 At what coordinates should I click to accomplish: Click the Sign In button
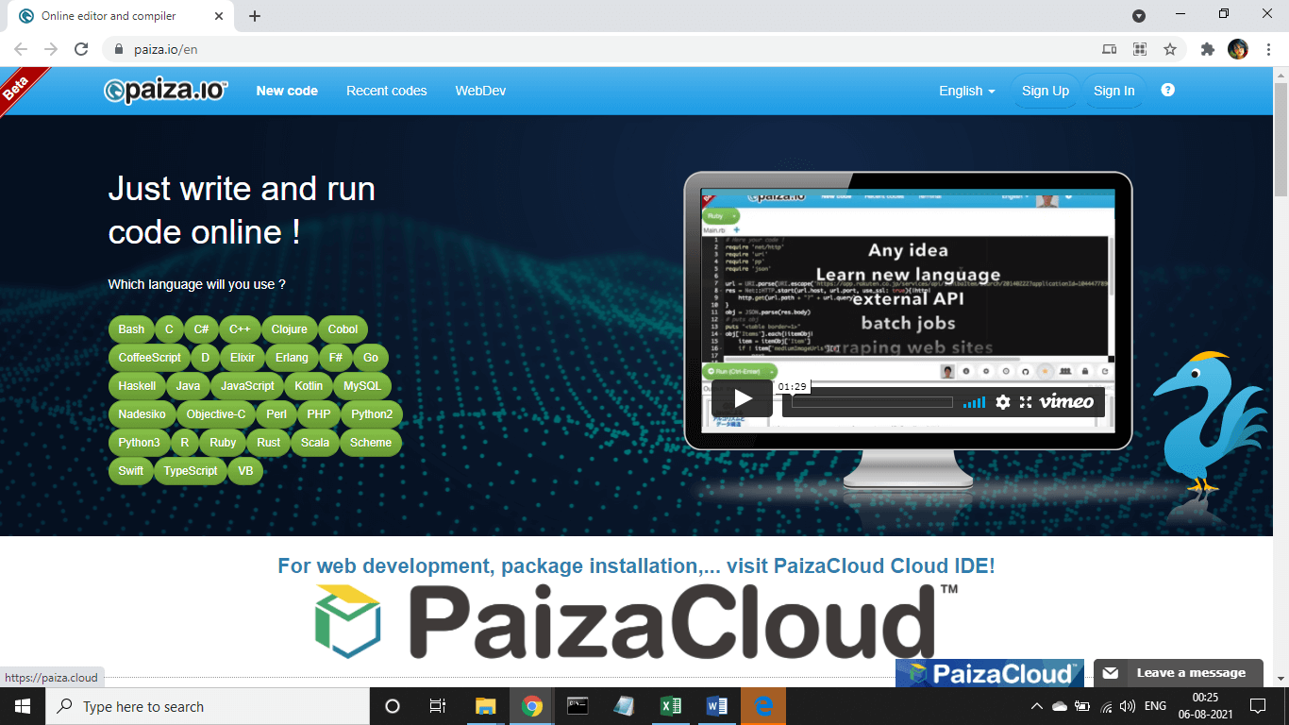(x=1114, y=91)
